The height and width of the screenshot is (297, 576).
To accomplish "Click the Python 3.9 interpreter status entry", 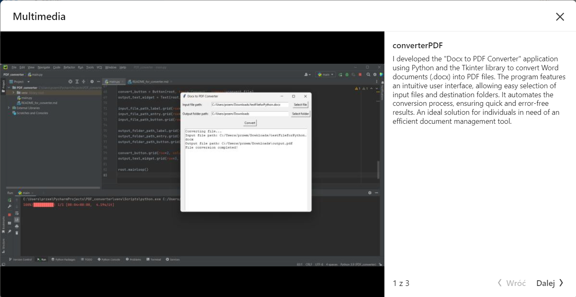I will click(x=358, y=264).
